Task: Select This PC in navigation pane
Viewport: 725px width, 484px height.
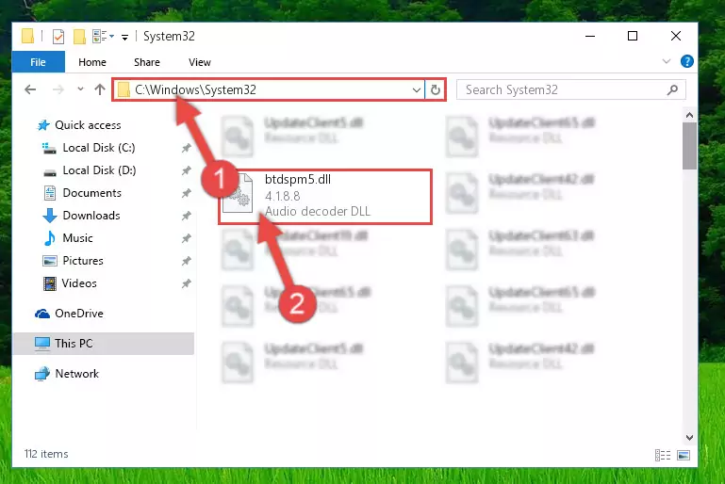Action: coord(103,344)
